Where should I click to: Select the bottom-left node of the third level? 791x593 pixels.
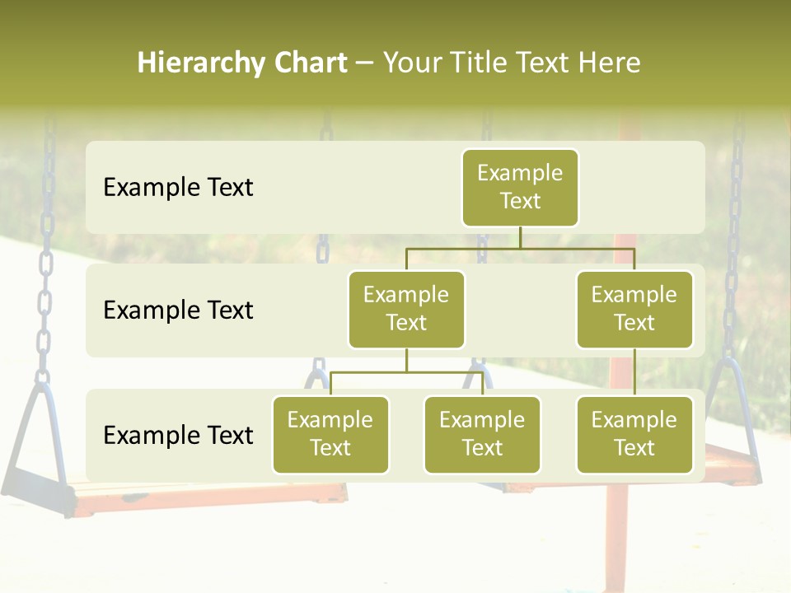pyautogui.click(x=330, y=435)
